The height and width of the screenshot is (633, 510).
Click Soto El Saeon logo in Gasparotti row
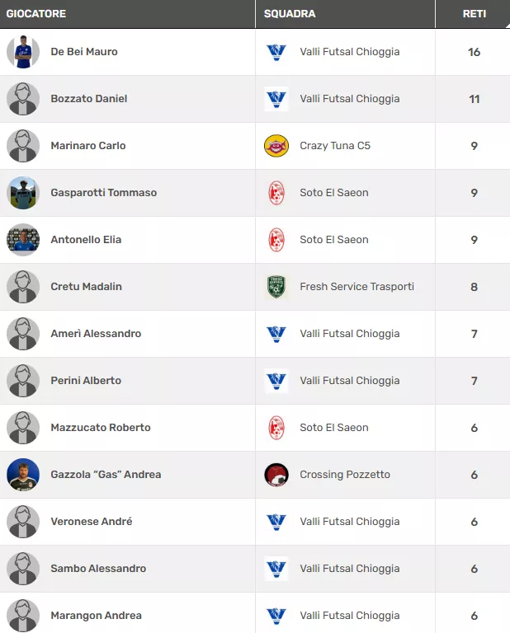(x=276, y=193)
